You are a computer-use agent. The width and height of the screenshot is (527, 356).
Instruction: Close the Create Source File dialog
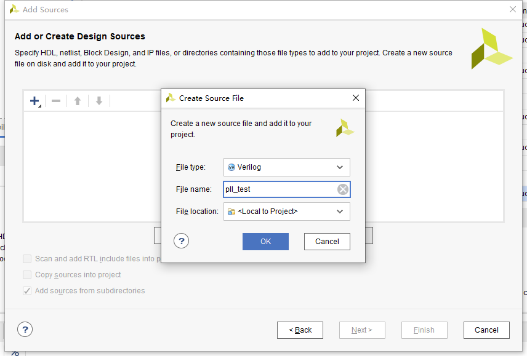[x=356, y=98]
